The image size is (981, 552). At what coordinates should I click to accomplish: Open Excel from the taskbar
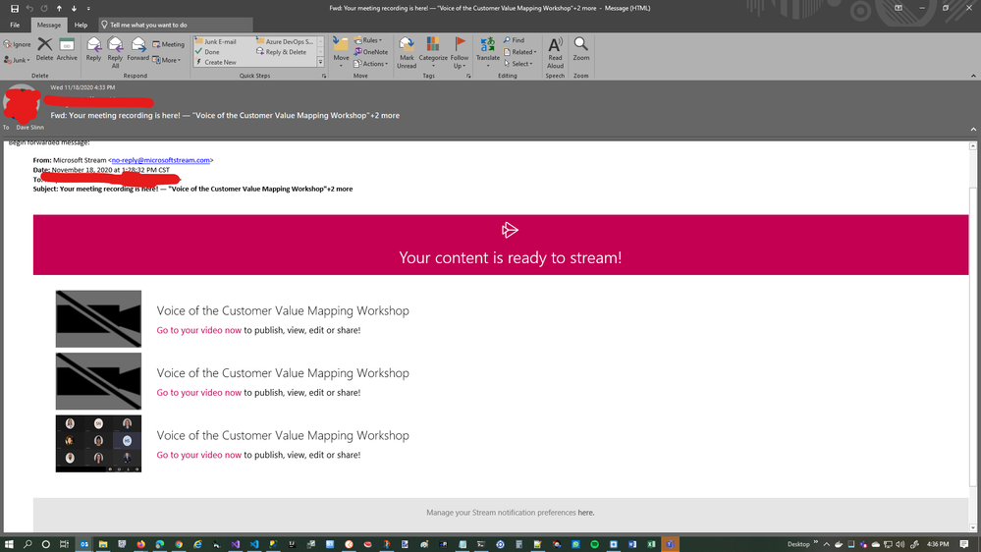click(x=651, y=544)
